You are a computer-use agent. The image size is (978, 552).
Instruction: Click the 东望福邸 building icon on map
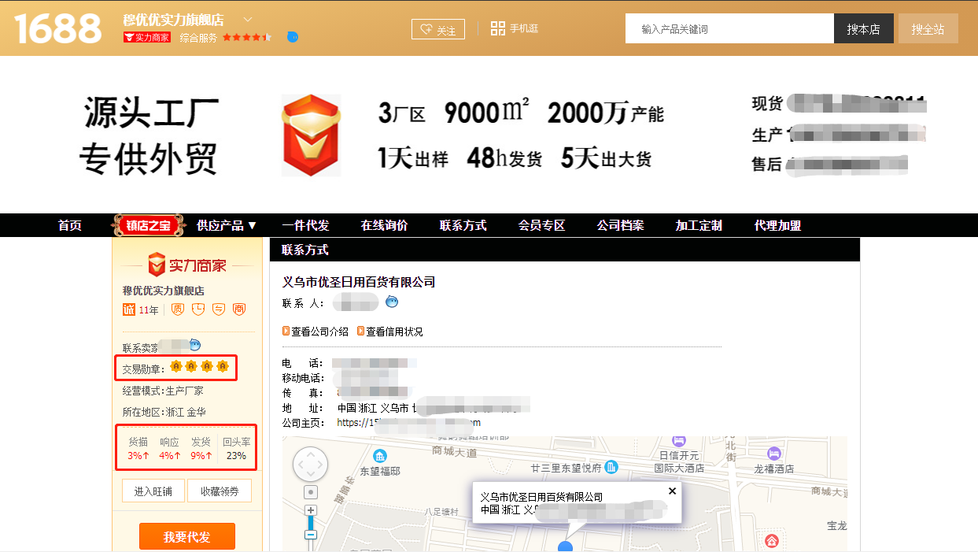[x=380, y=456]
